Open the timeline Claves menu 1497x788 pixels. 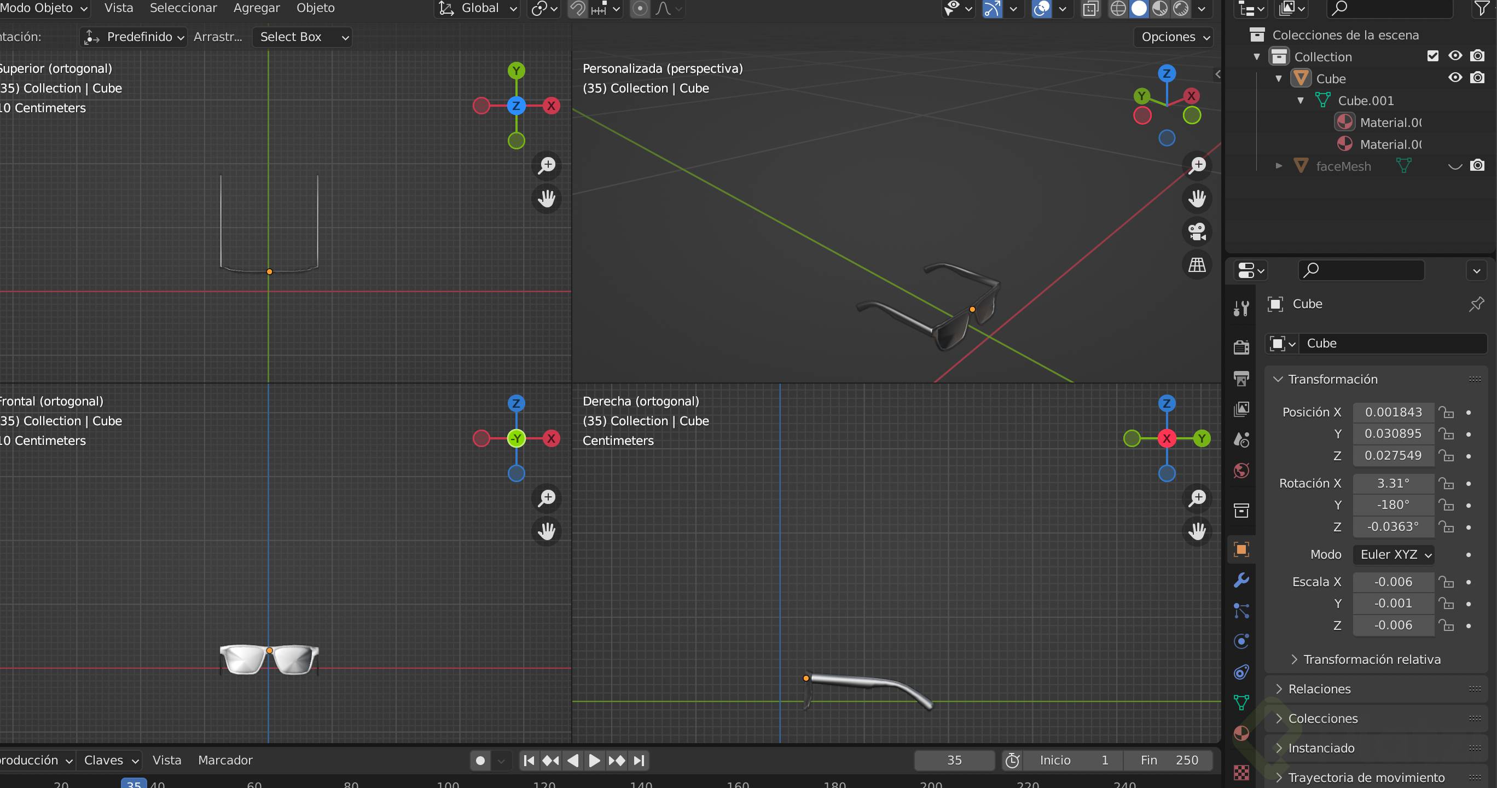point(111,761)
